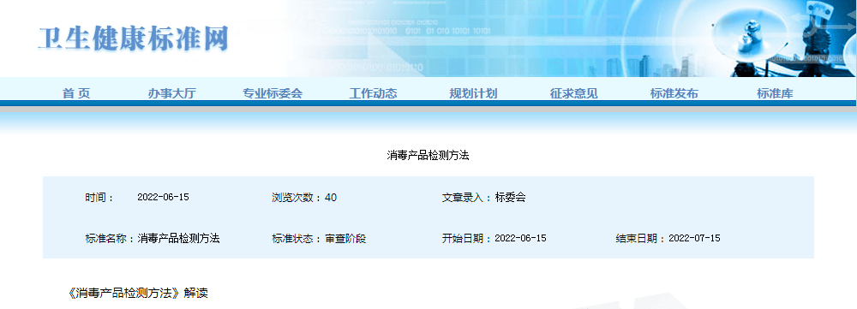
Task: Click 征求意见 in the nav bar
Action: click(x=574, y=93)
